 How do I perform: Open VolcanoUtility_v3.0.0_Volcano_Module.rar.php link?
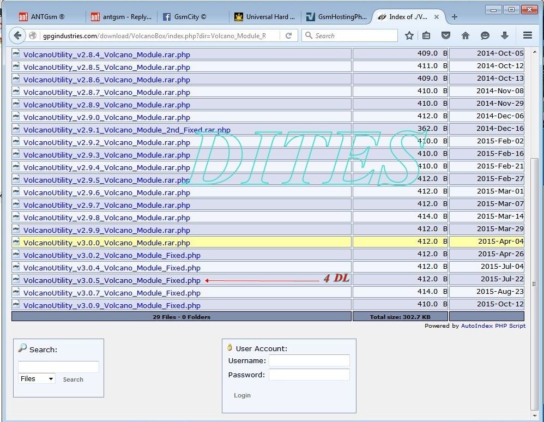click(x=106, y=243)
